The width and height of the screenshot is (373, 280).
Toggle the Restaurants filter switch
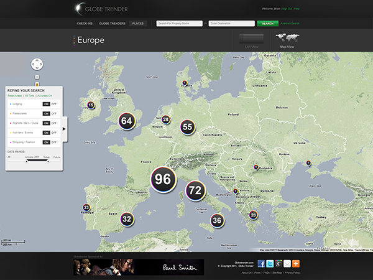(x=49, y=114)
